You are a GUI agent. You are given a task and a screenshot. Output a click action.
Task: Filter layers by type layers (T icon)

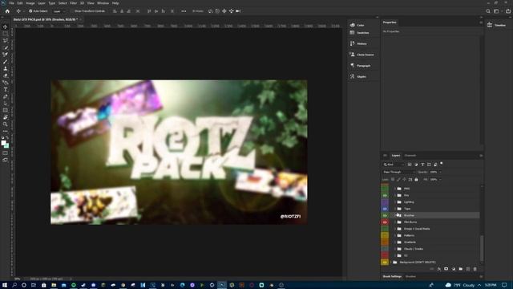tap(422, 165)
